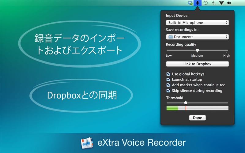Open the volume menu bar icon
245x153 pixels.
pos(229,3)
